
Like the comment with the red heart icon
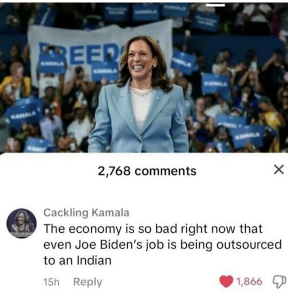tap(226, 281)
